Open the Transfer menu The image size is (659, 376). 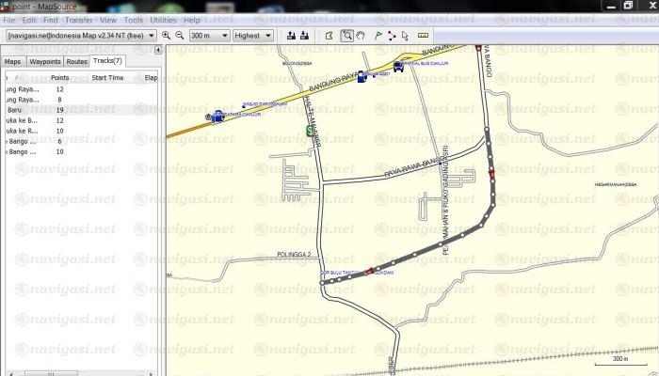[79, 19]
